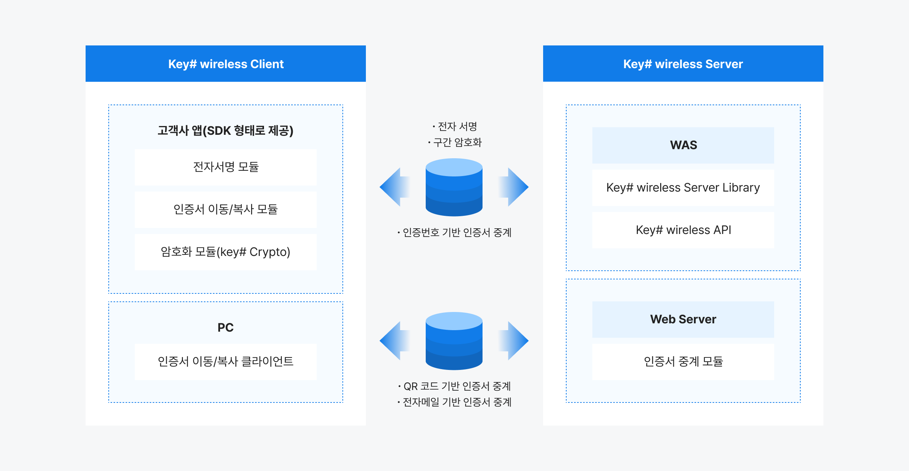The height and width of the screenshot is (471, 909).
Task: Click the WAS heading block
Action: [x=683, y=145]
